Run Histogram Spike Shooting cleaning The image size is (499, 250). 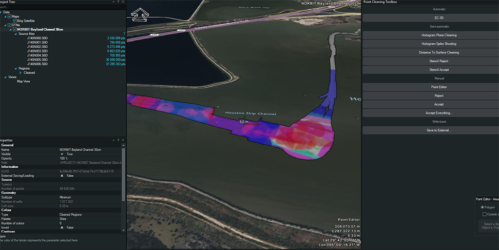[x=431, y=44]
